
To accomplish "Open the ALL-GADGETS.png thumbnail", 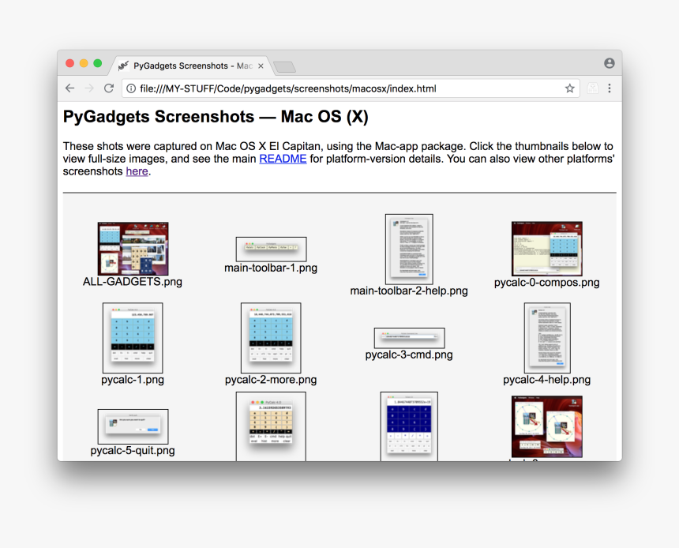I will point(133,249).
